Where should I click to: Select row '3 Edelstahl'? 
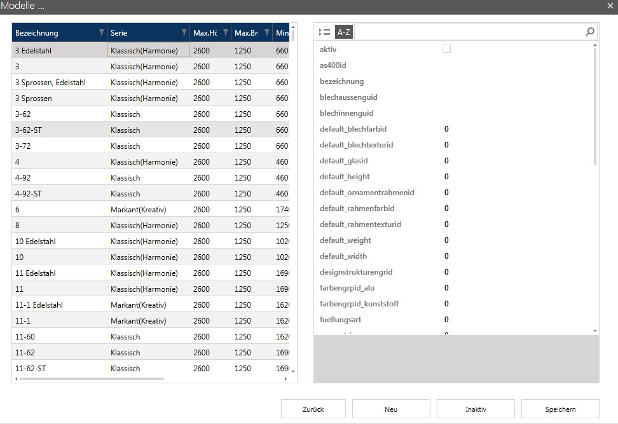[x=151, y=50]
